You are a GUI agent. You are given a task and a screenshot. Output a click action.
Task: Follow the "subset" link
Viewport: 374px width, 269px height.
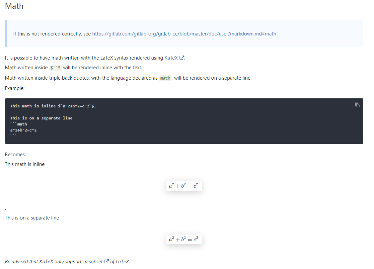pyautogui.click(x=96, y=262)
